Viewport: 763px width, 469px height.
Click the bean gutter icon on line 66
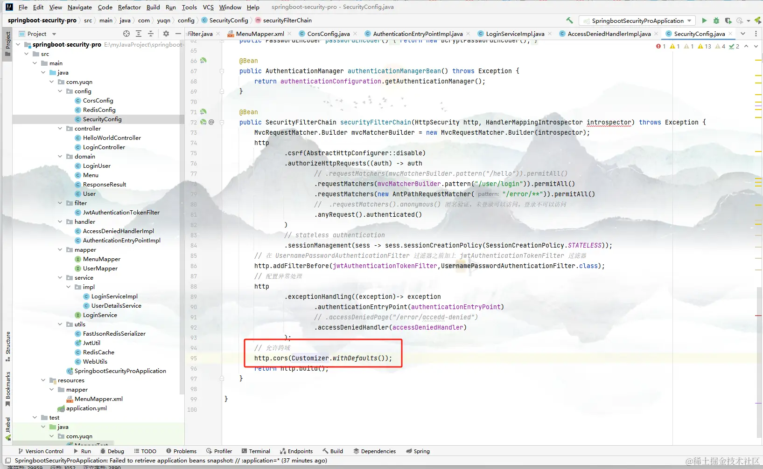[203, 61]
